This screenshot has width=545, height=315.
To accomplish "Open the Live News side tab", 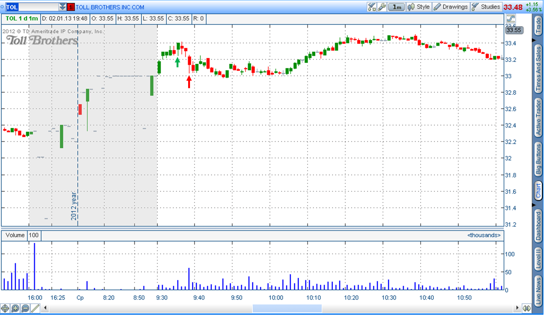I will pyautogui.click(x=538, y=291).
